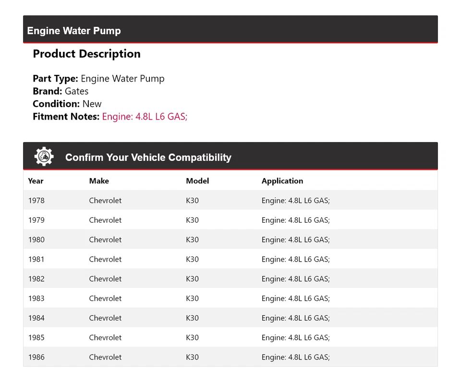Select the 1978 year row cell
461x382 pixels.
(x=36, y=201)
